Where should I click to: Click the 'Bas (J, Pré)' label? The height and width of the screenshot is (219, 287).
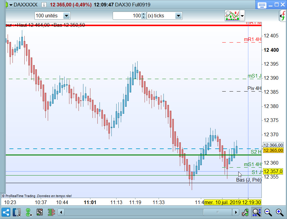click(249, 180)
